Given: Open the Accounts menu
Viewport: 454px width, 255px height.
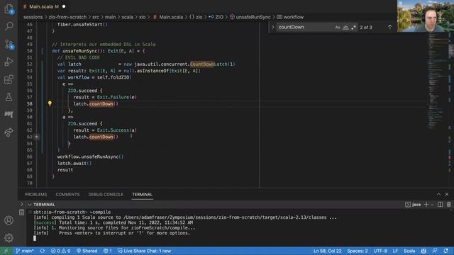Looking at the screenshot, I should pyautogui.click(x=9, y=220).
